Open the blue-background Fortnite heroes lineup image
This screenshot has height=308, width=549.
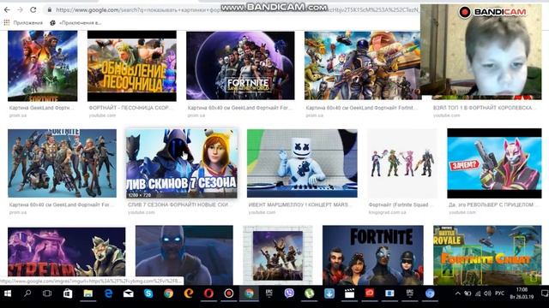63,163
